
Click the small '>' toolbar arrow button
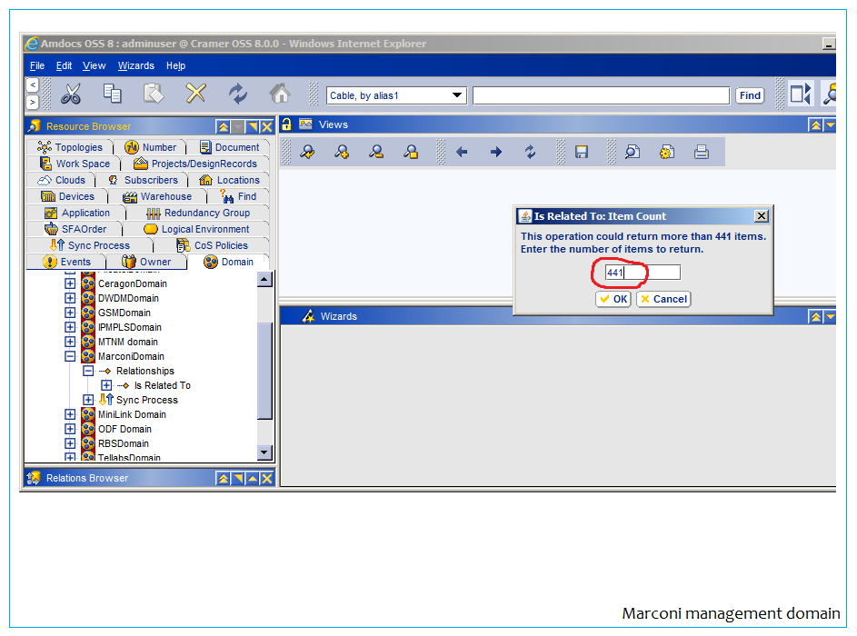click(x=33, y=102)
